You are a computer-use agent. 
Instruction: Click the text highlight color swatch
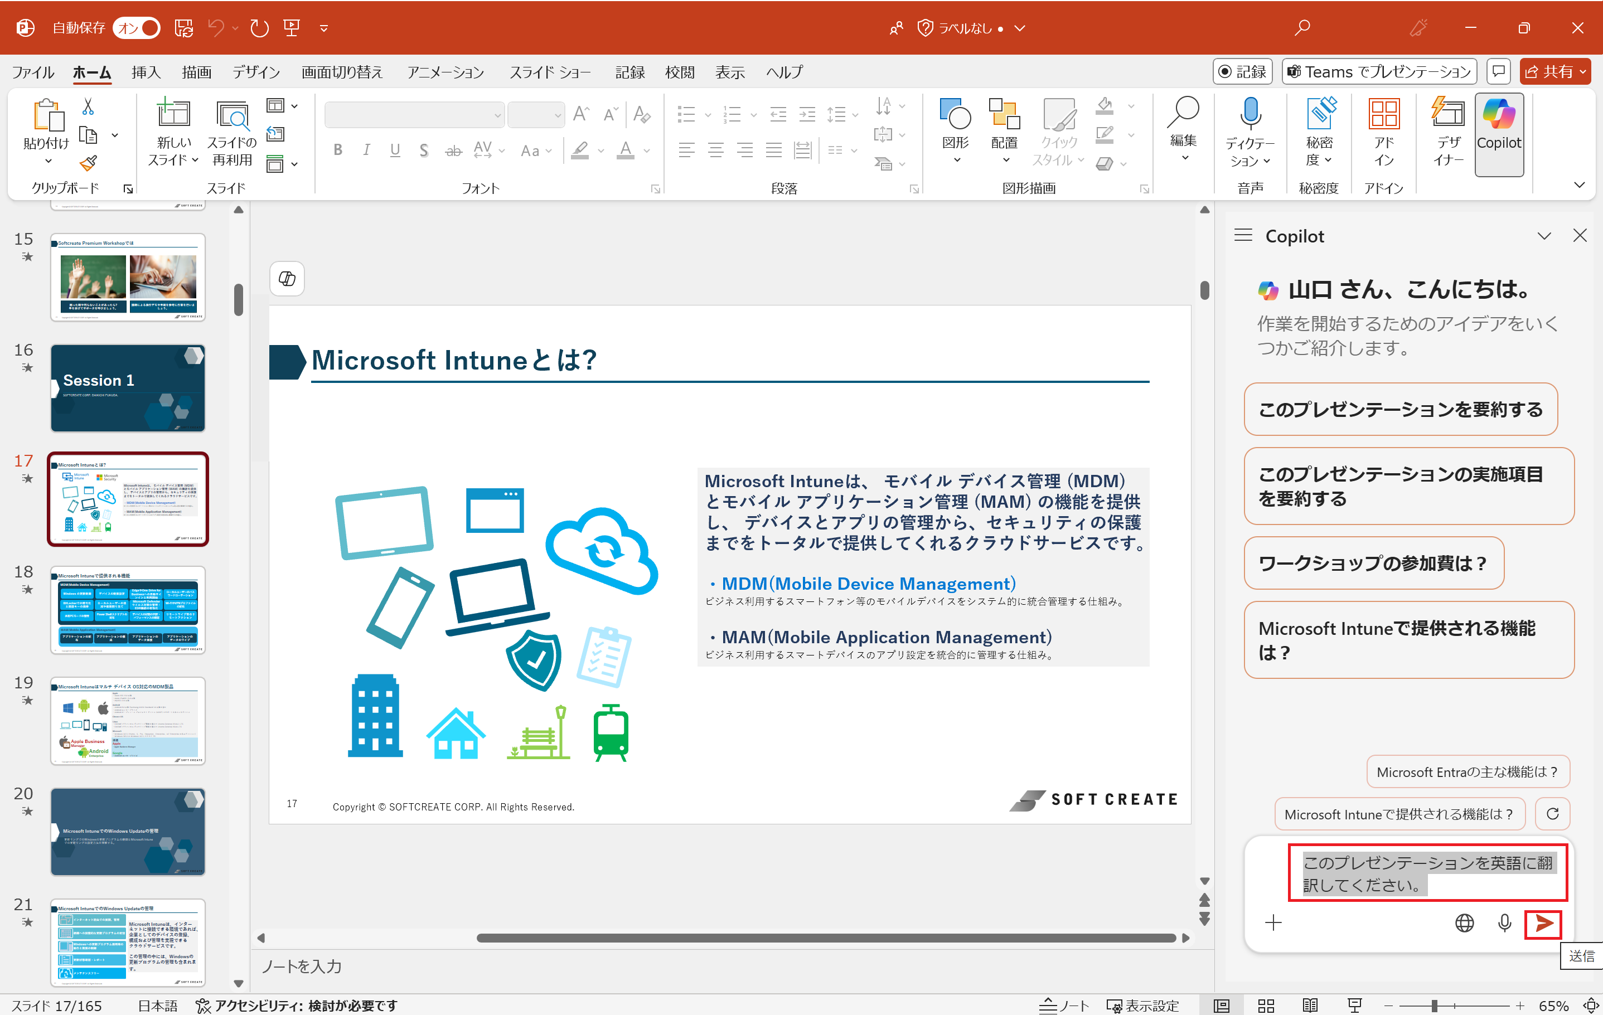pyautogui.click(x=580, y=150)
